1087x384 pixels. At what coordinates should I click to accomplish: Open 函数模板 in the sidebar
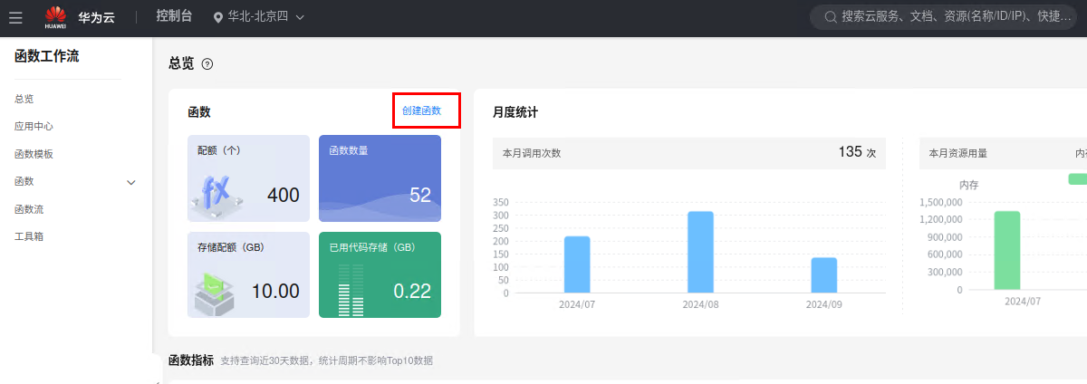[x=34, y=154]
